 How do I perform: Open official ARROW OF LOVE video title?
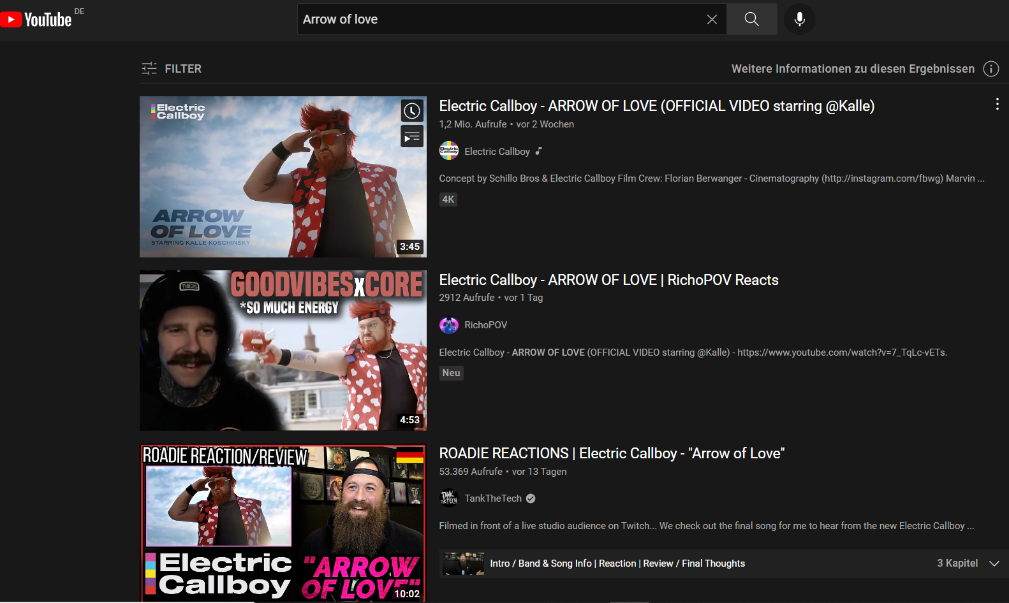pyautogui.click(x=656, y=106)
